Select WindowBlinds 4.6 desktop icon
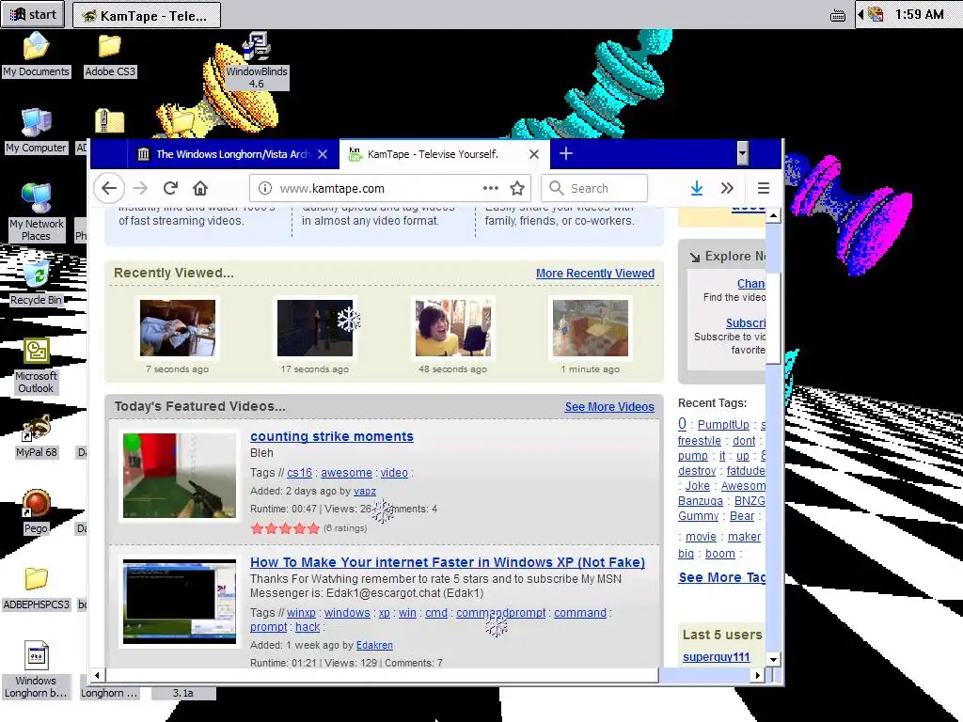The height and width of the screenshot is (722, 963). 257,61
